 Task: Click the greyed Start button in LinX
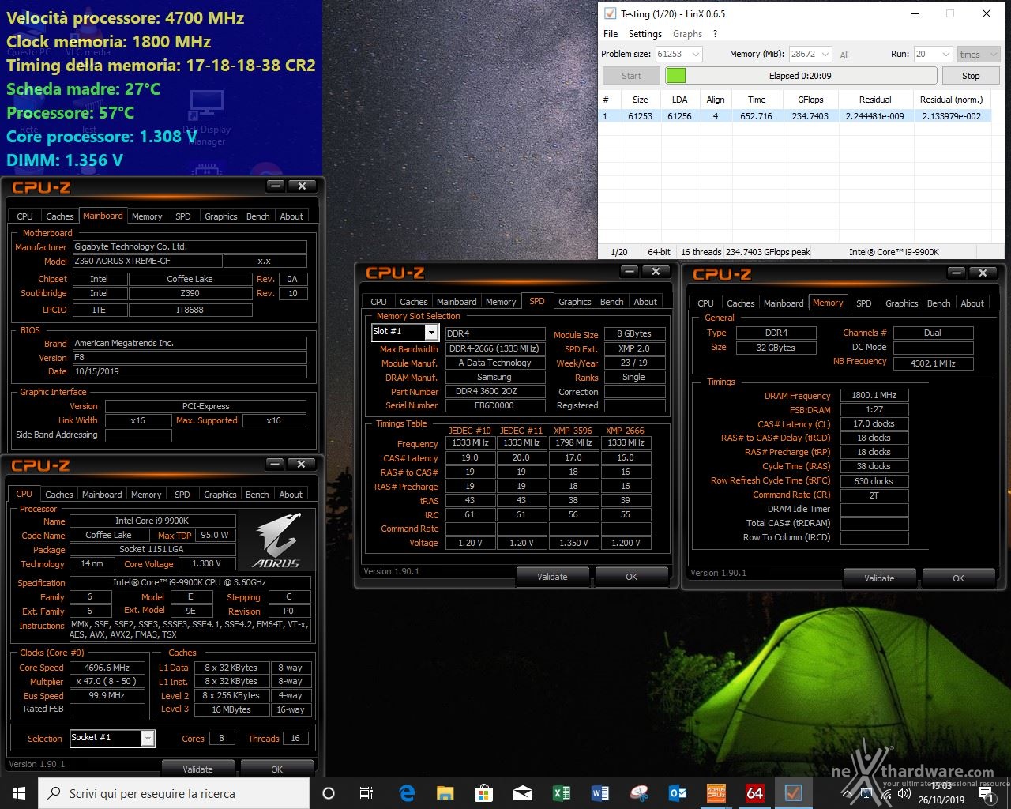(631, 76)
